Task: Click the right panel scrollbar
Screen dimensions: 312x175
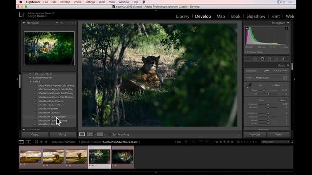Action: 292,67
